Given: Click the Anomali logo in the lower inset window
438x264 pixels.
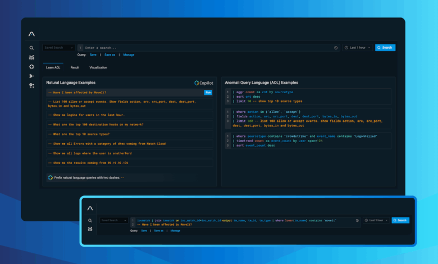Looking at the screenshot, I should coord(90,208).
